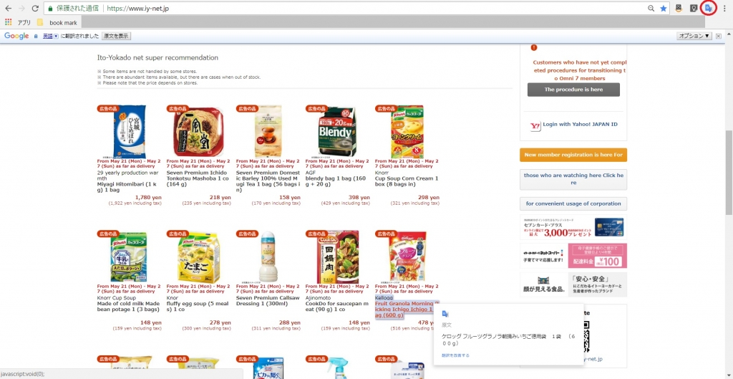Select Knorr Cup Soup Corn Cream product link
Image resolution: width=733 pixels, height=379 pixels.
pyautogui.click(x=407, y=181)
